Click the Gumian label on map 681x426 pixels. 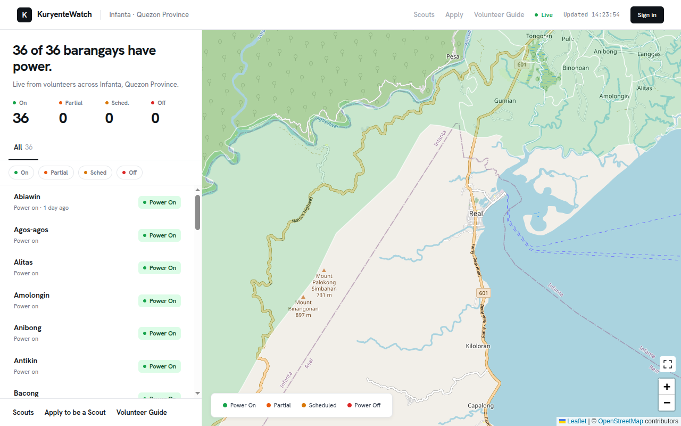(505, 101)
